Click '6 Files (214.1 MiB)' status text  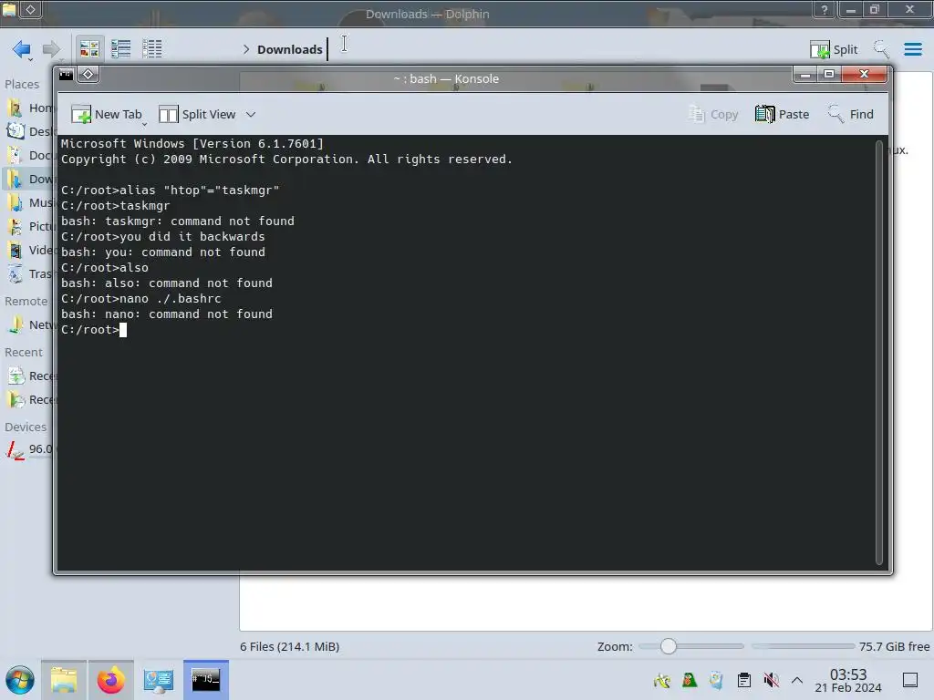coord(289,646)
